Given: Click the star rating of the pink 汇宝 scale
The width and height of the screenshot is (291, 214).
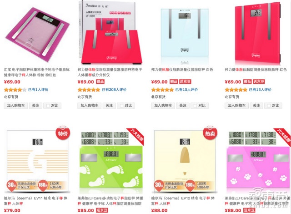Looking at the screenshot, I should coord(15,90).
